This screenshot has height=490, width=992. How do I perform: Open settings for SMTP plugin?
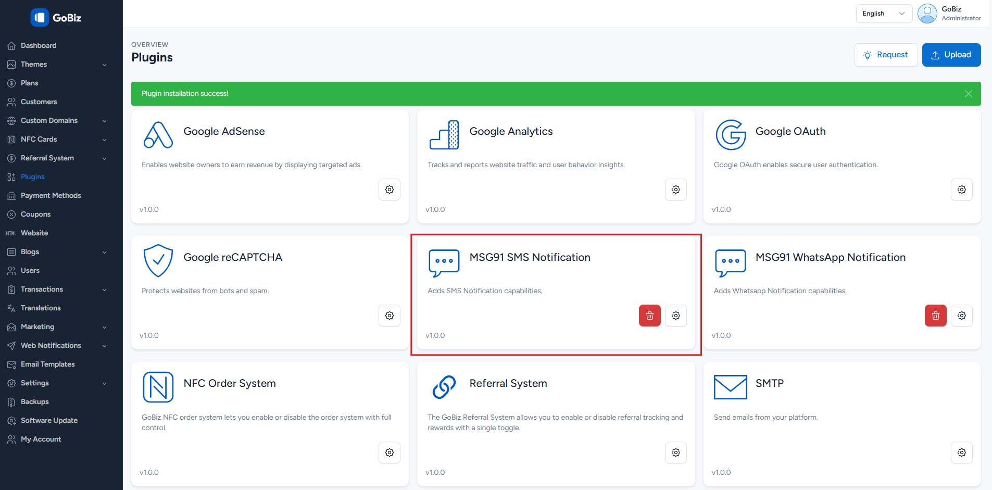(x=962, y=453)
